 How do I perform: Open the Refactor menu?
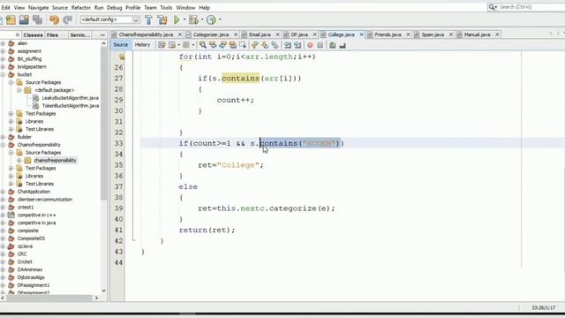tap(80, 8)
